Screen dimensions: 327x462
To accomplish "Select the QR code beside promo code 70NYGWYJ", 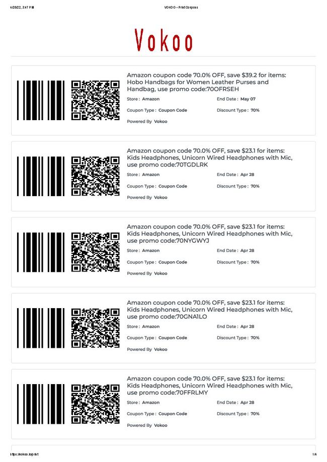I will pyautogui.click(x=96, y=252).
